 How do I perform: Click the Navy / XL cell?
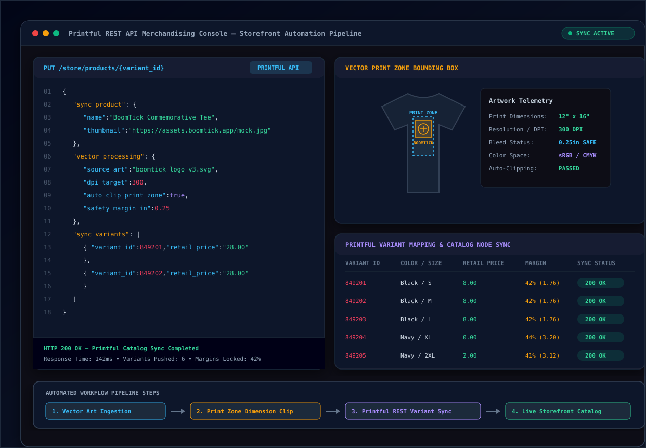[x=416, y=337]
